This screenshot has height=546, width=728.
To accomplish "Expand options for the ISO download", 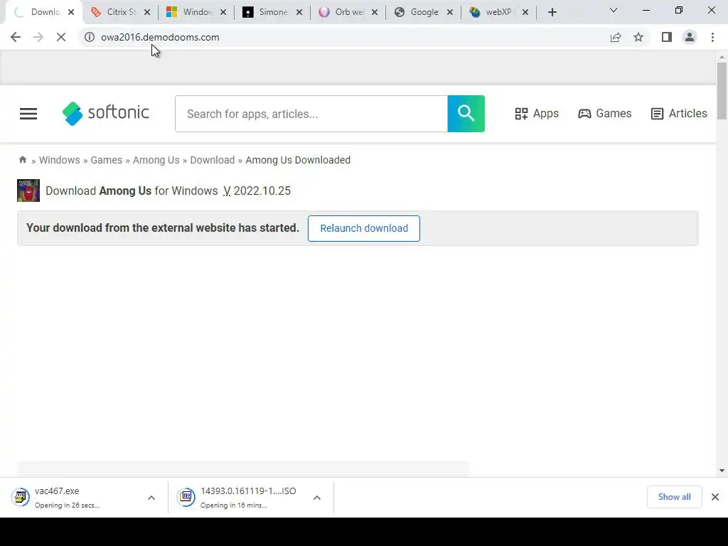I will coord(317,498).
